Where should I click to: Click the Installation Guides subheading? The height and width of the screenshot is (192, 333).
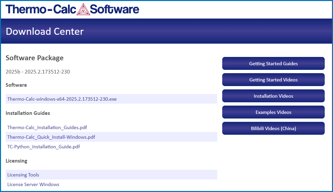pyautogui.click(x=28, y=113)
